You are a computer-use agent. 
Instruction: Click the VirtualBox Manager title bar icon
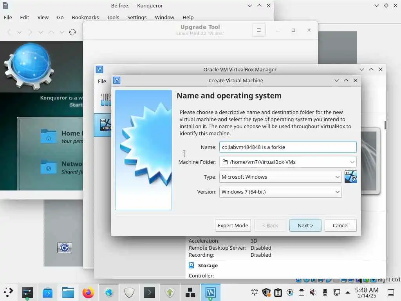pos(99,69)
